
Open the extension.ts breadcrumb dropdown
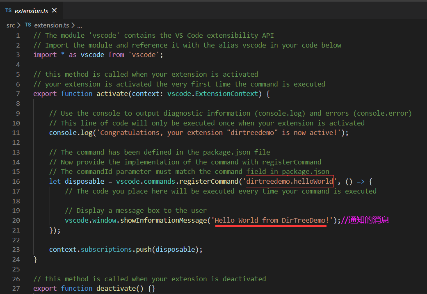coord(51,25)
